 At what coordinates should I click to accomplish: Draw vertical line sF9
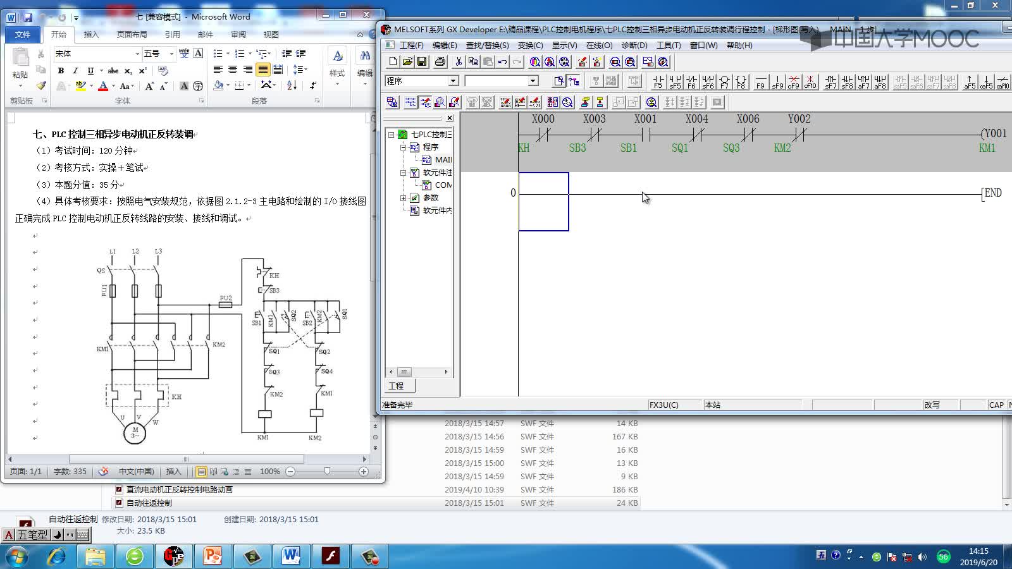(x=777, y=82)
